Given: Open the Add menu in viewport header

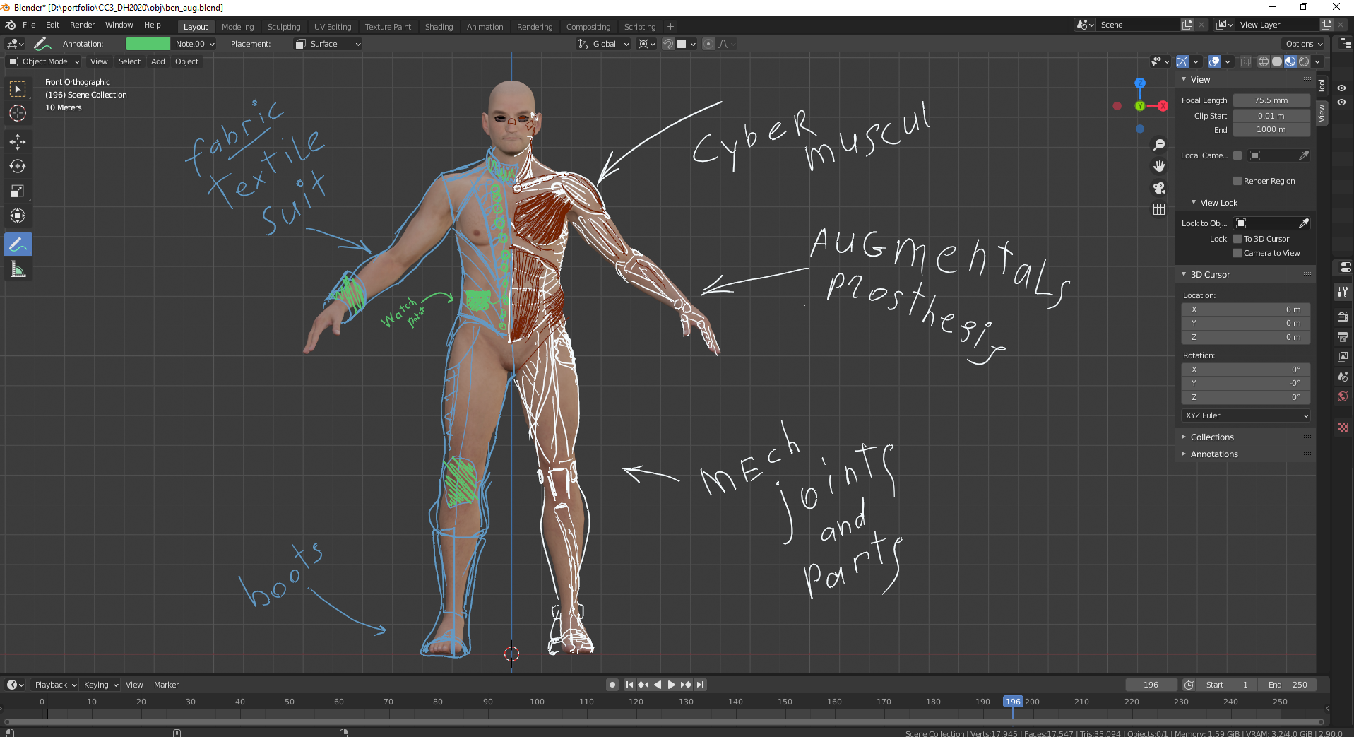Looking at the screenshot, I should (158, 61).
